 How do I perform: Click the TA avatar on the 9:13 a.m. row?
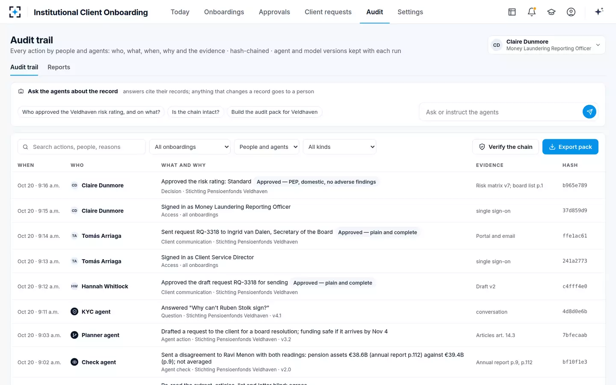(74, 261)
